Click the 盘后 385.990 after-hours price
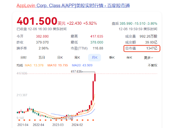Screen dimensions: 173x128 pyautogui.click(x=126, y=23)
